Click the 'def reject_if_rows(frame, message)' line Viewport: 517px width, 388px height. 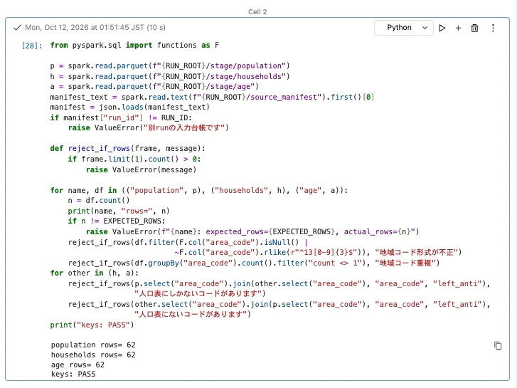(127, 148)
